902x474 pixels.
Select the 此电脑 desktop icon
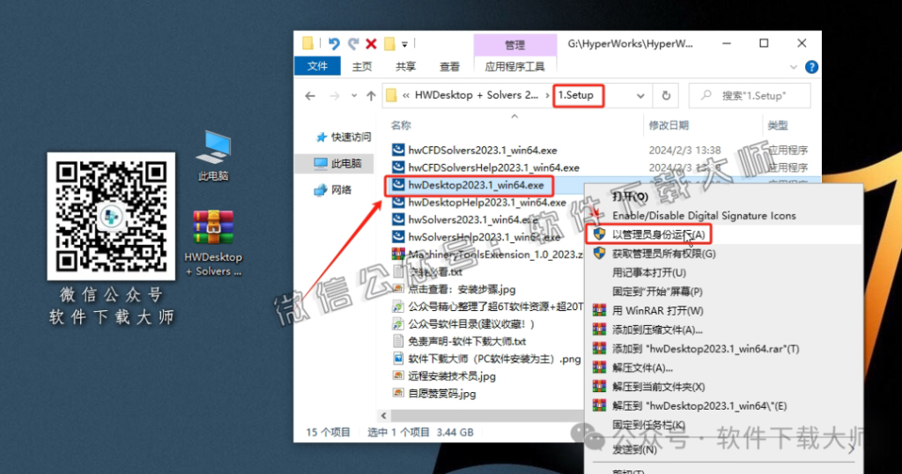(213, 155)
